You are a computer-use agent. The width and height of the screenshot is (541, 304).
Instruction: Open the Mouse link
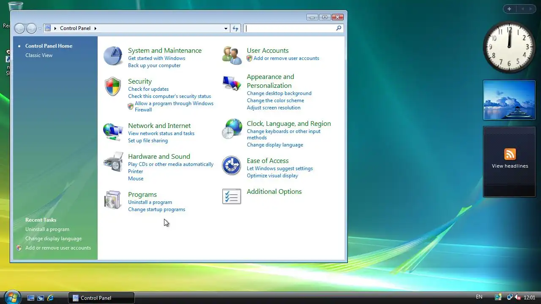coord(136,179)
